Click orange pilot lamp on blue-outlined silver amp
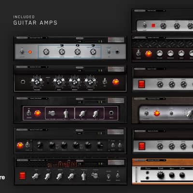 click(30, 52)
